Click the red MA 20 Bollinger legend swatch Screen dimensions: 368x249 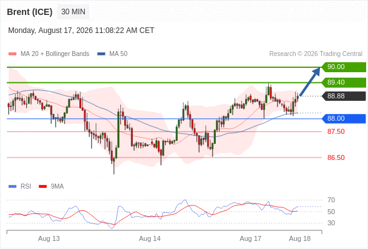[12, 54]
